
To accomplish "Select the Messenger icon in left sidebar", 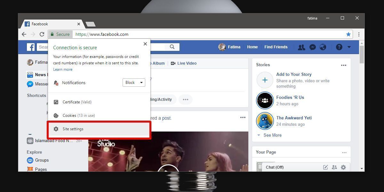I will tap(30, 84).
